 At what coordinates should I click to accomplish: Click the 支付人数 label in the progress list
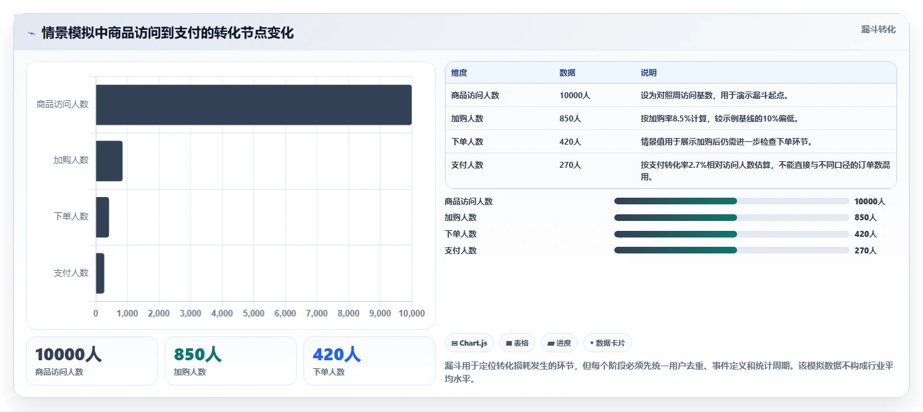(x=461, y=251)
